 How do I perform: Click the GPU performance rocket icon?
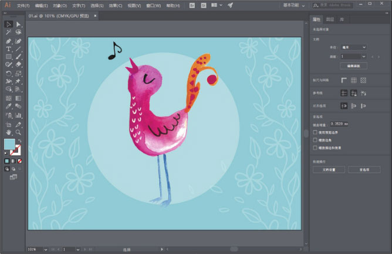pyautogui.click(x=230, y=5)
